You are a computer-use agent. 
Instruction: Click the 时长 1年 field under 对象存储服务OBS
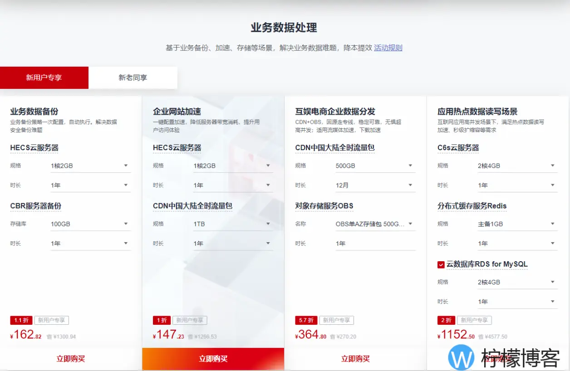pos(375,244)
